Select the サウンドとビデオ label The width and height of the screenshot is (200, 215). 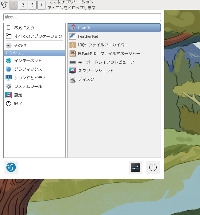30,78
